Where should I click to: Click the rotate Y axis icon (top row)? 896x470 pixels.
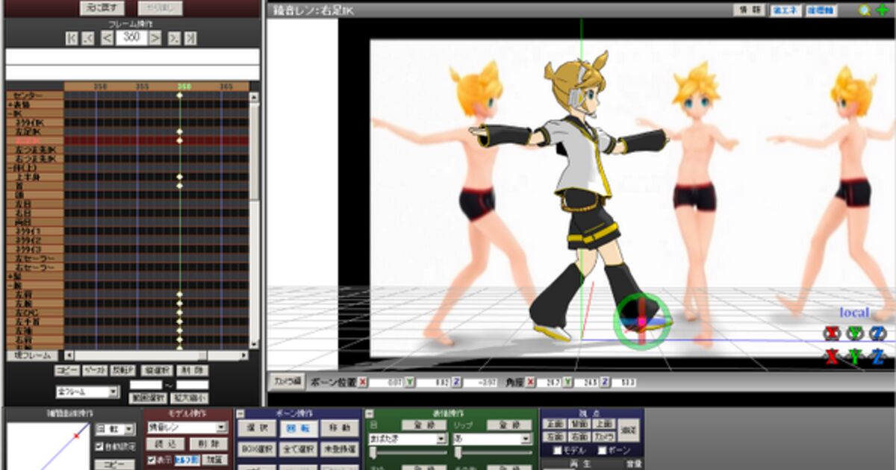click(x=855, y=333)
